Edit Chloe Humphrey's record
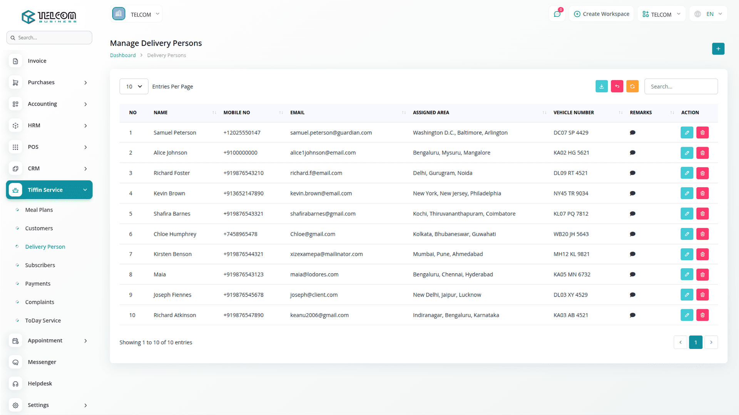Screen dimensions: 739x415 (687, 234)
